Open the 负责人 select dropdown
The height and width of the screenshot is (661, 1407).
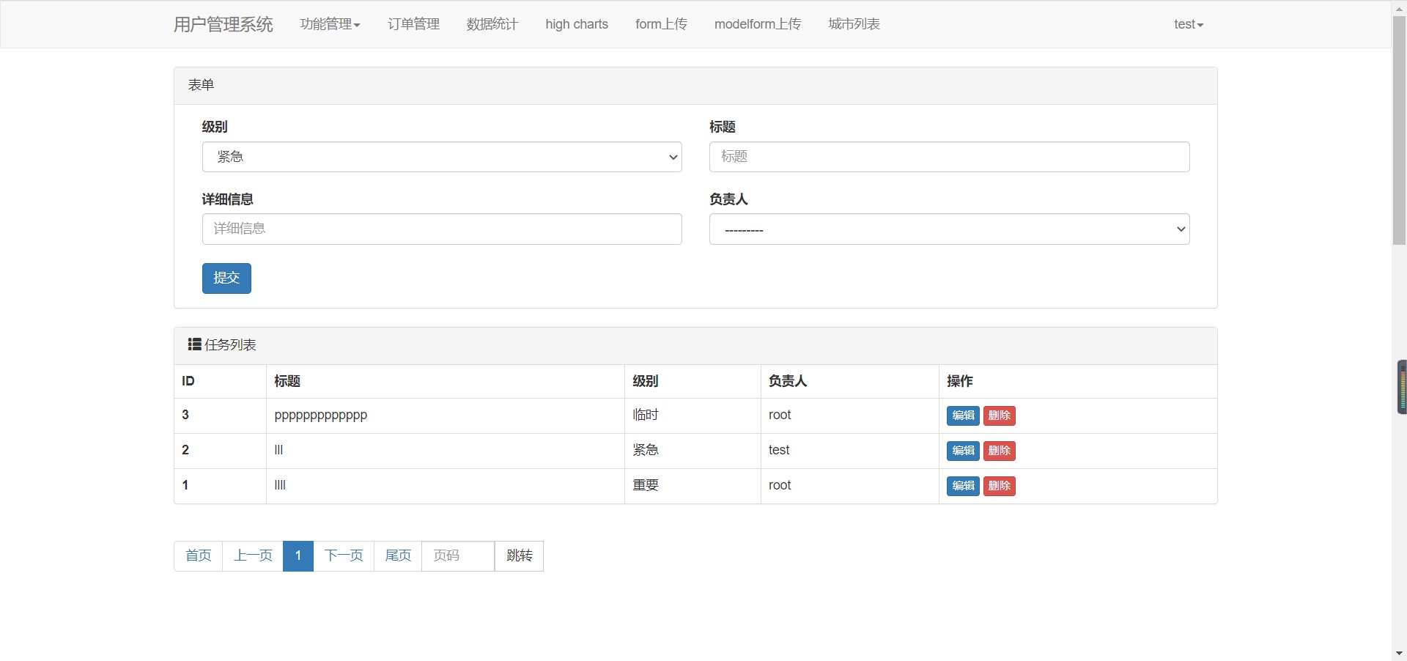[948, 229]
